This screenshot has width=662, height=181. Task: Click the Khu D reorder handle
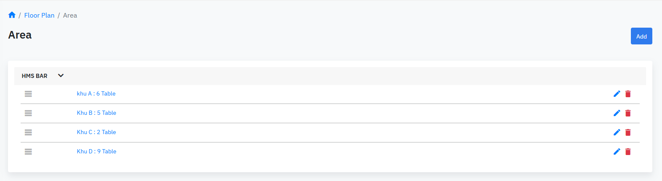28,152
